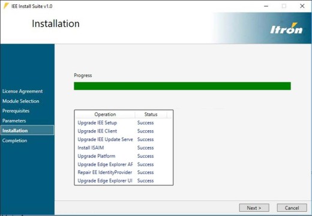Click the Next button
Screen dimensions: 312x216
point(254,208)
